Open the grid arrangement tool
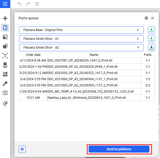Viewport: 160px width, 158px height. coord(5,74)
